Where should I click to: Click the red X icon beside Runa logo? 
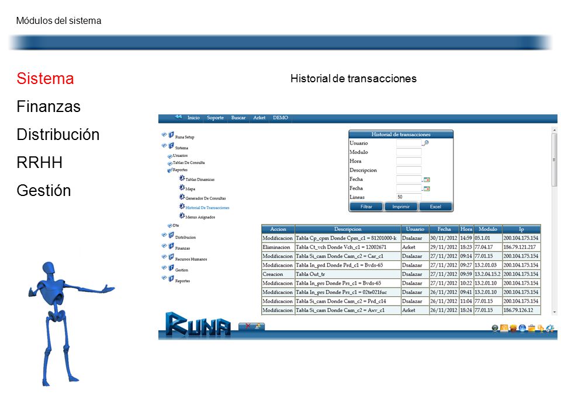(248, 325)
